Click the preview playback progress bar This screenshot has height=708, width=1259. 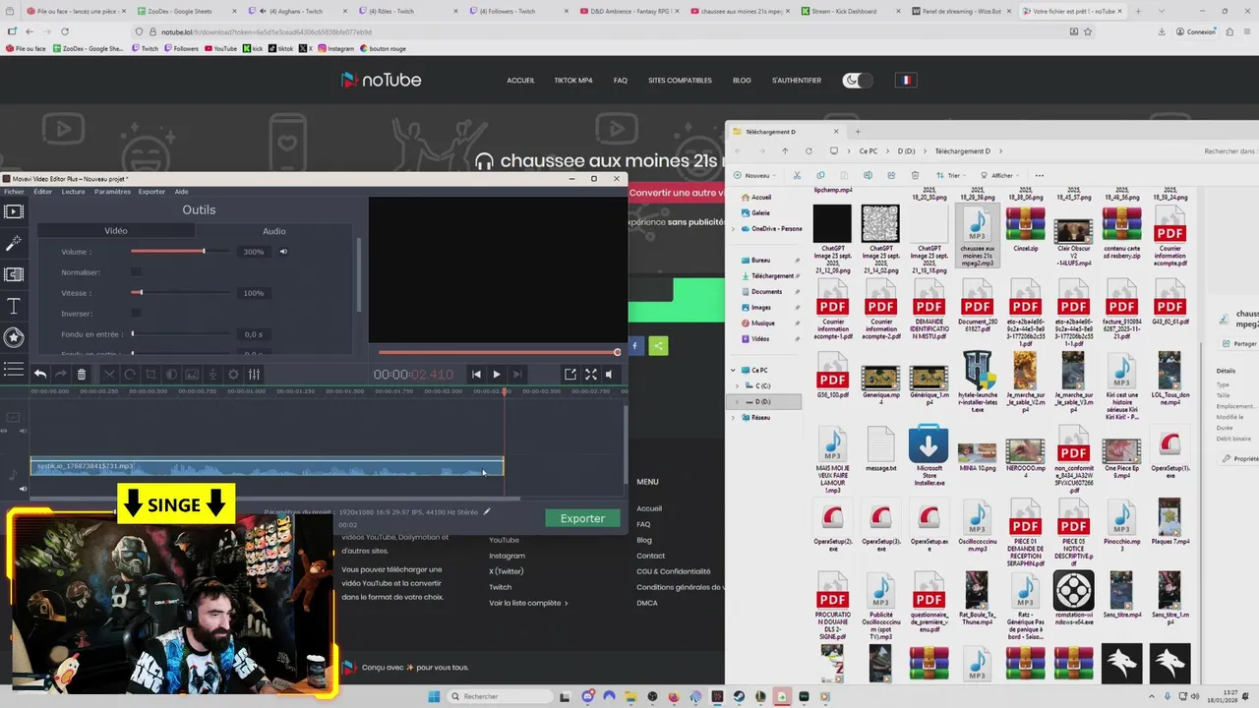(499, 352)
